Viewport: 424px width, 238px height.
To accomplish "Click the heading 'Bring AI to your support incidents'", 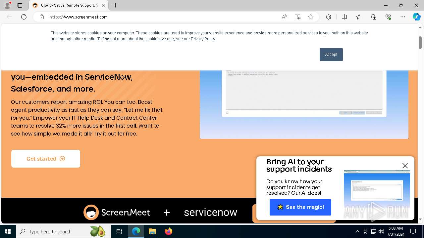I will click(299, 166).
